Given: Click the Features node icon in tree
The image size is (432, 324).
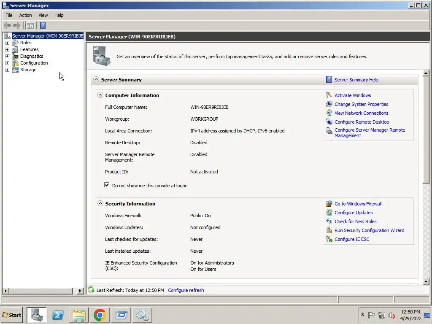Looking at the screenshot, I should (15, 50).
